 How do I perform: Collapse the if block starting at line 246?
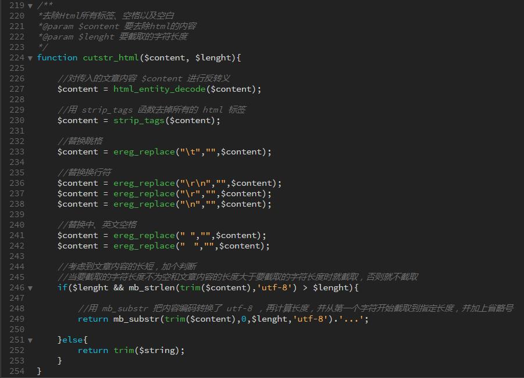29,287
